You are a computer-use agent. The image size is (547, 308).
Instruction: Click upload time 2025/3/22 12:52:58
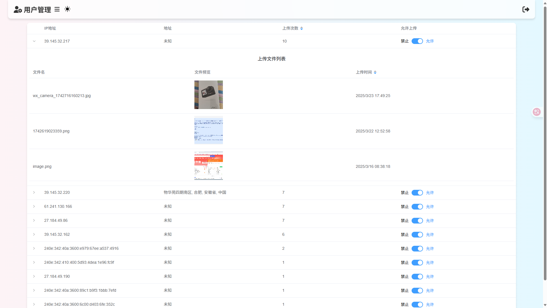point(373,131)
